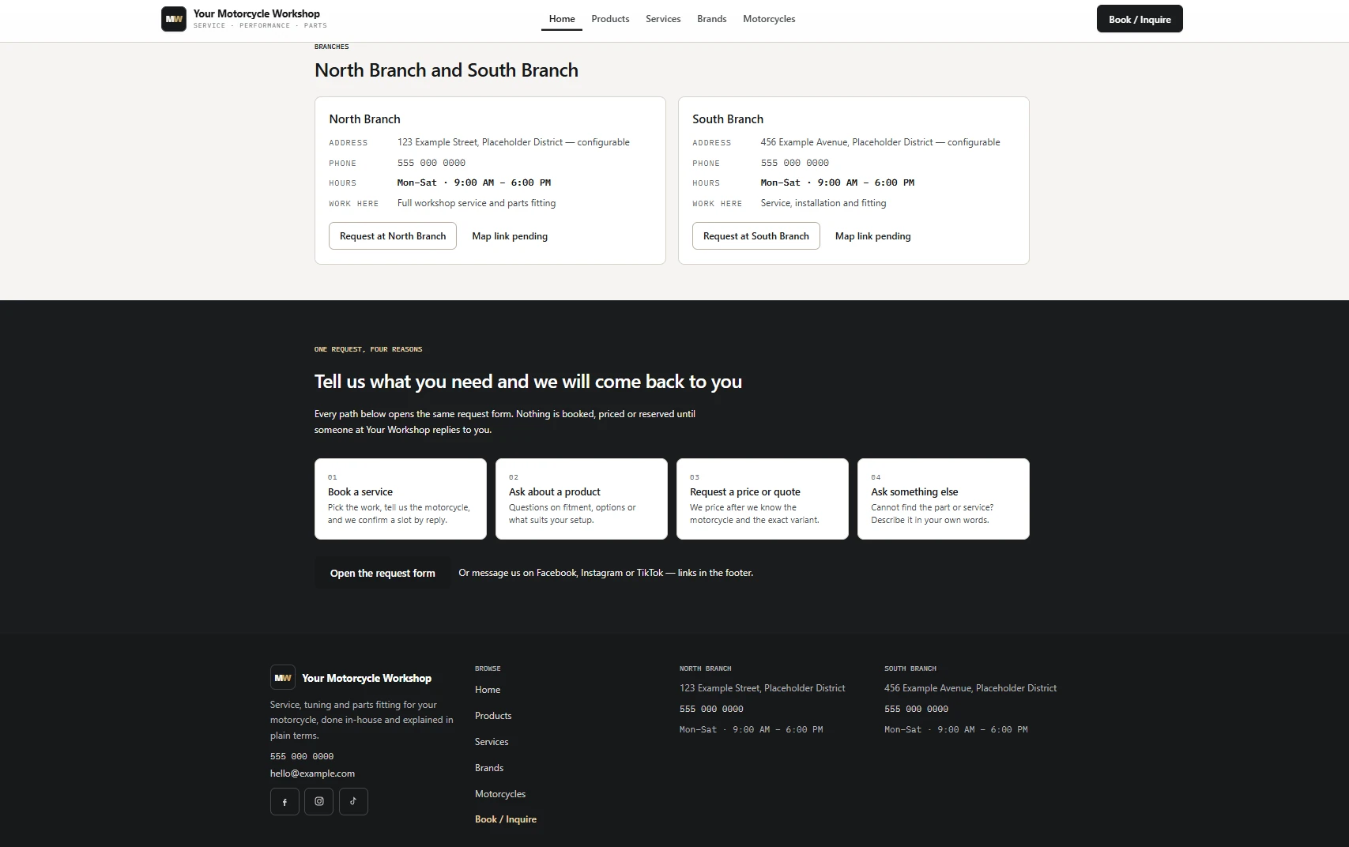This screenshot has height=847, width=1349.
Task: Click the footer South Branch phone number
Action: (916, 709)
